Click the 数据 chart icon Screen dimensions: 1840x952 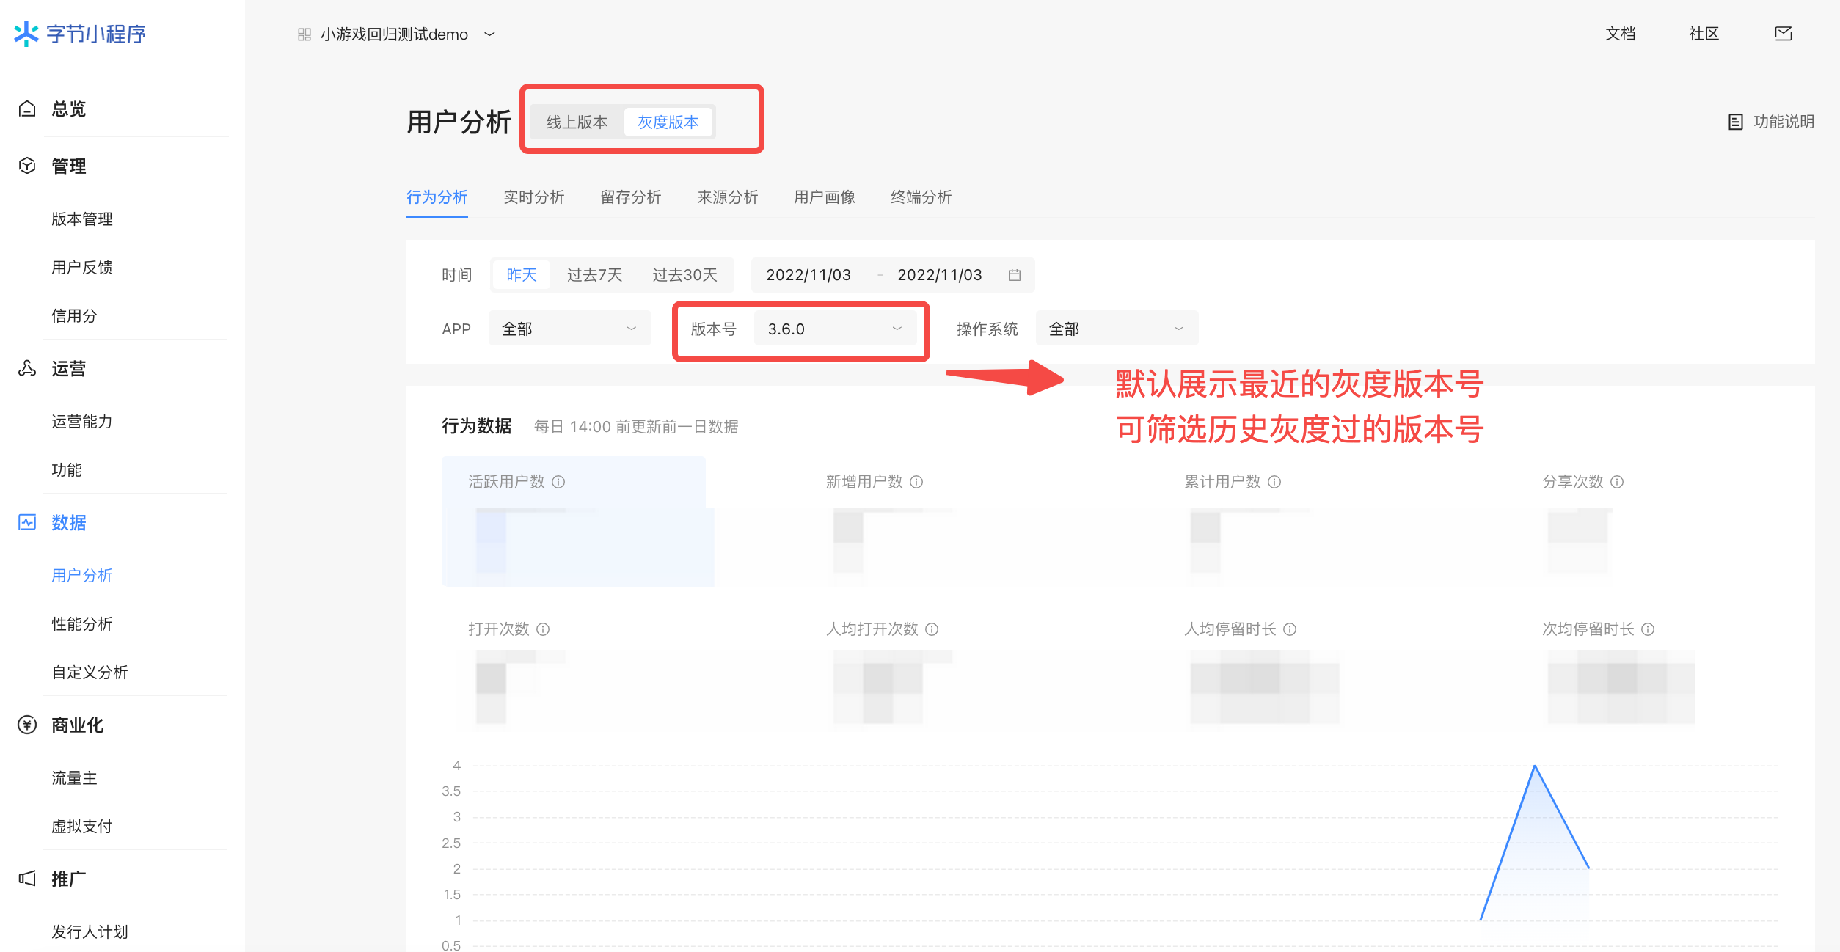[x=27, y=522]
